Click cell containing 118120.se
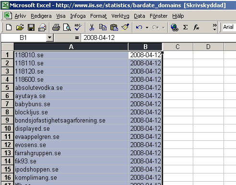This screenshot has width=236, height=185. (x=71, y=71)
